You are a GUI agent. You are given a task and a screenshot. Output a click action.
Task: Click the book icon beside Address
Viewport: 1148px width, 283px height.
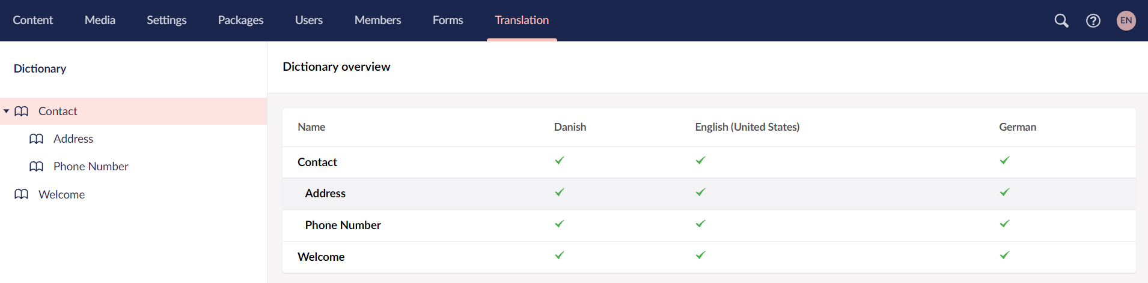point(37,139)
